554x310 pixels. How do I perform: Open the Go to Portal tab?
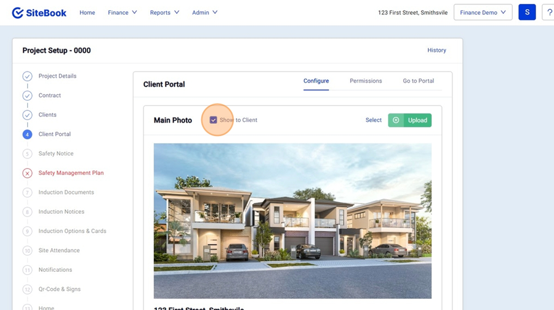[x=419, y=81]
